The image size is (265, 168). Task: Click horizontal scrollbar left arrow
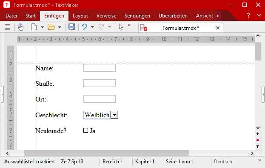click(7, 153)
